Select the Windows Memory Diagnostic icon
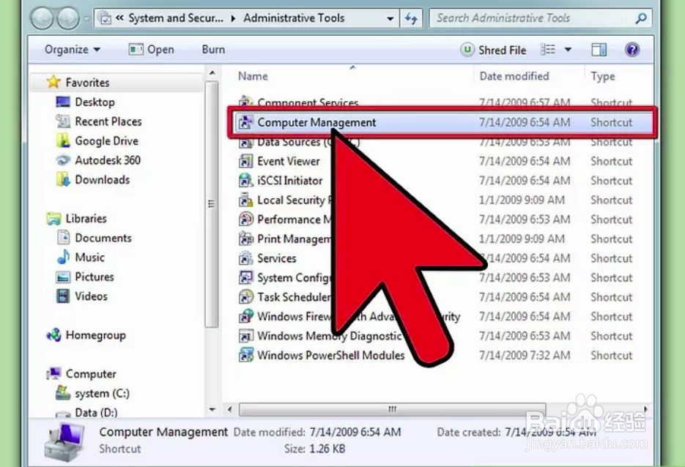The image size is (685, 467). (x=245, y=336)
